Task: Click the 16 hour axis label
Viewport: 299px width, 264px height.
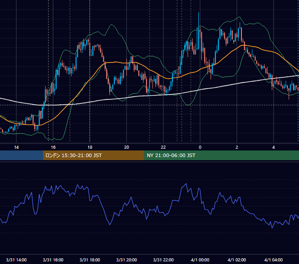Action: (53, 147)
